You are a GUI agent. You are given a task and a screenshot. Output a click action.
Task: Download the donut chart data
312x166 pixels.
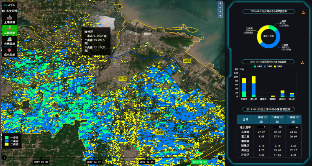(x=303, y=12)
